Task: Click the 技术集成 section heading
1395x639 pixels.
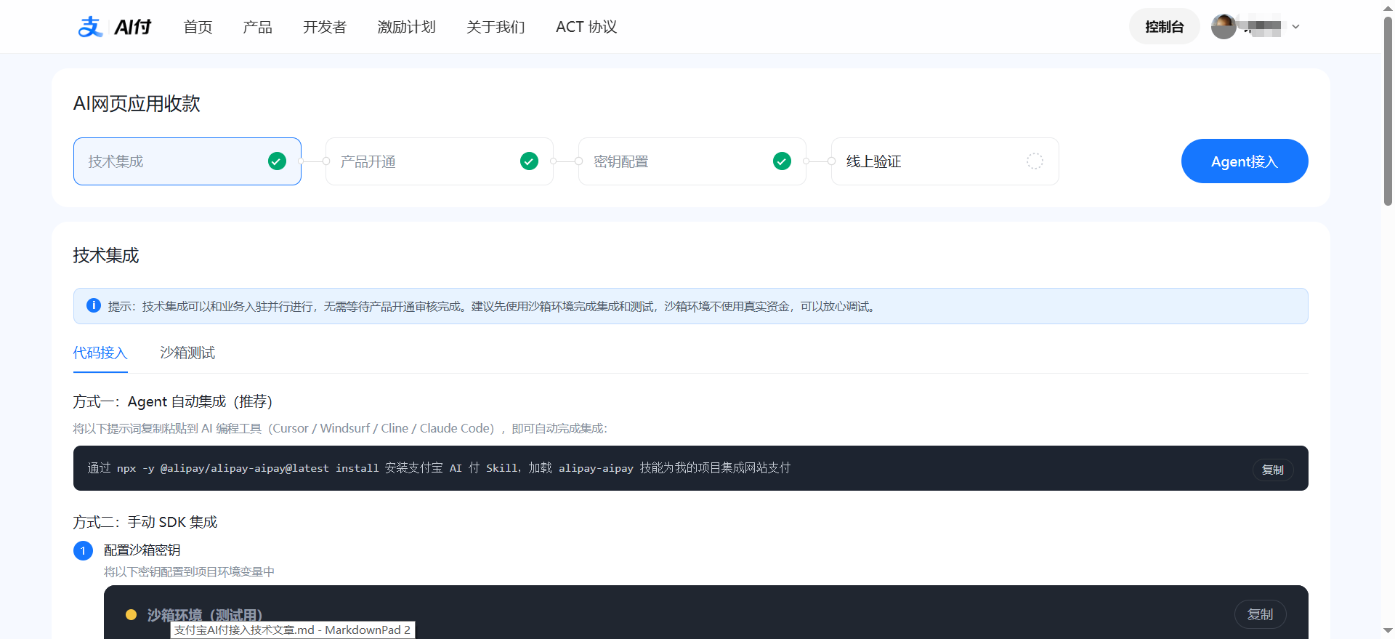Action: point(106,256)
